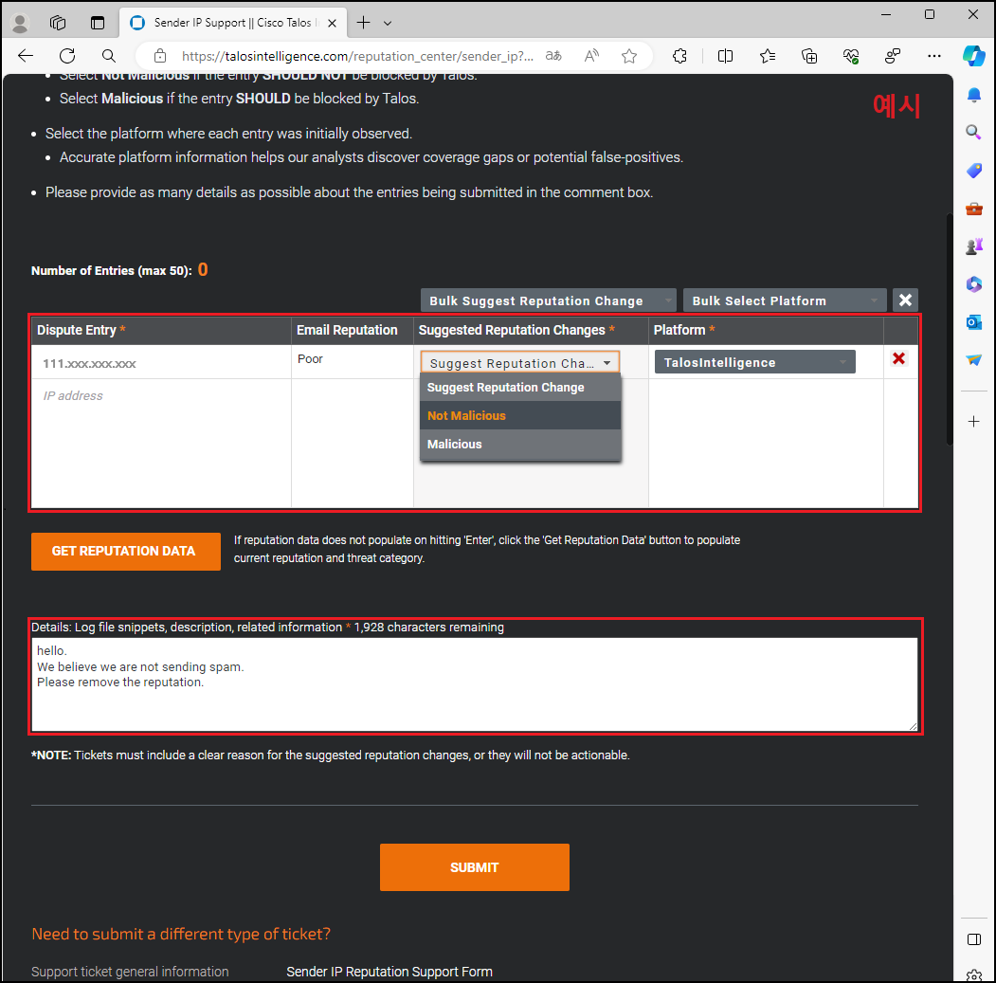Open settings and more ellipsis menu
This screenshot has width=996, height=983.
933,56
